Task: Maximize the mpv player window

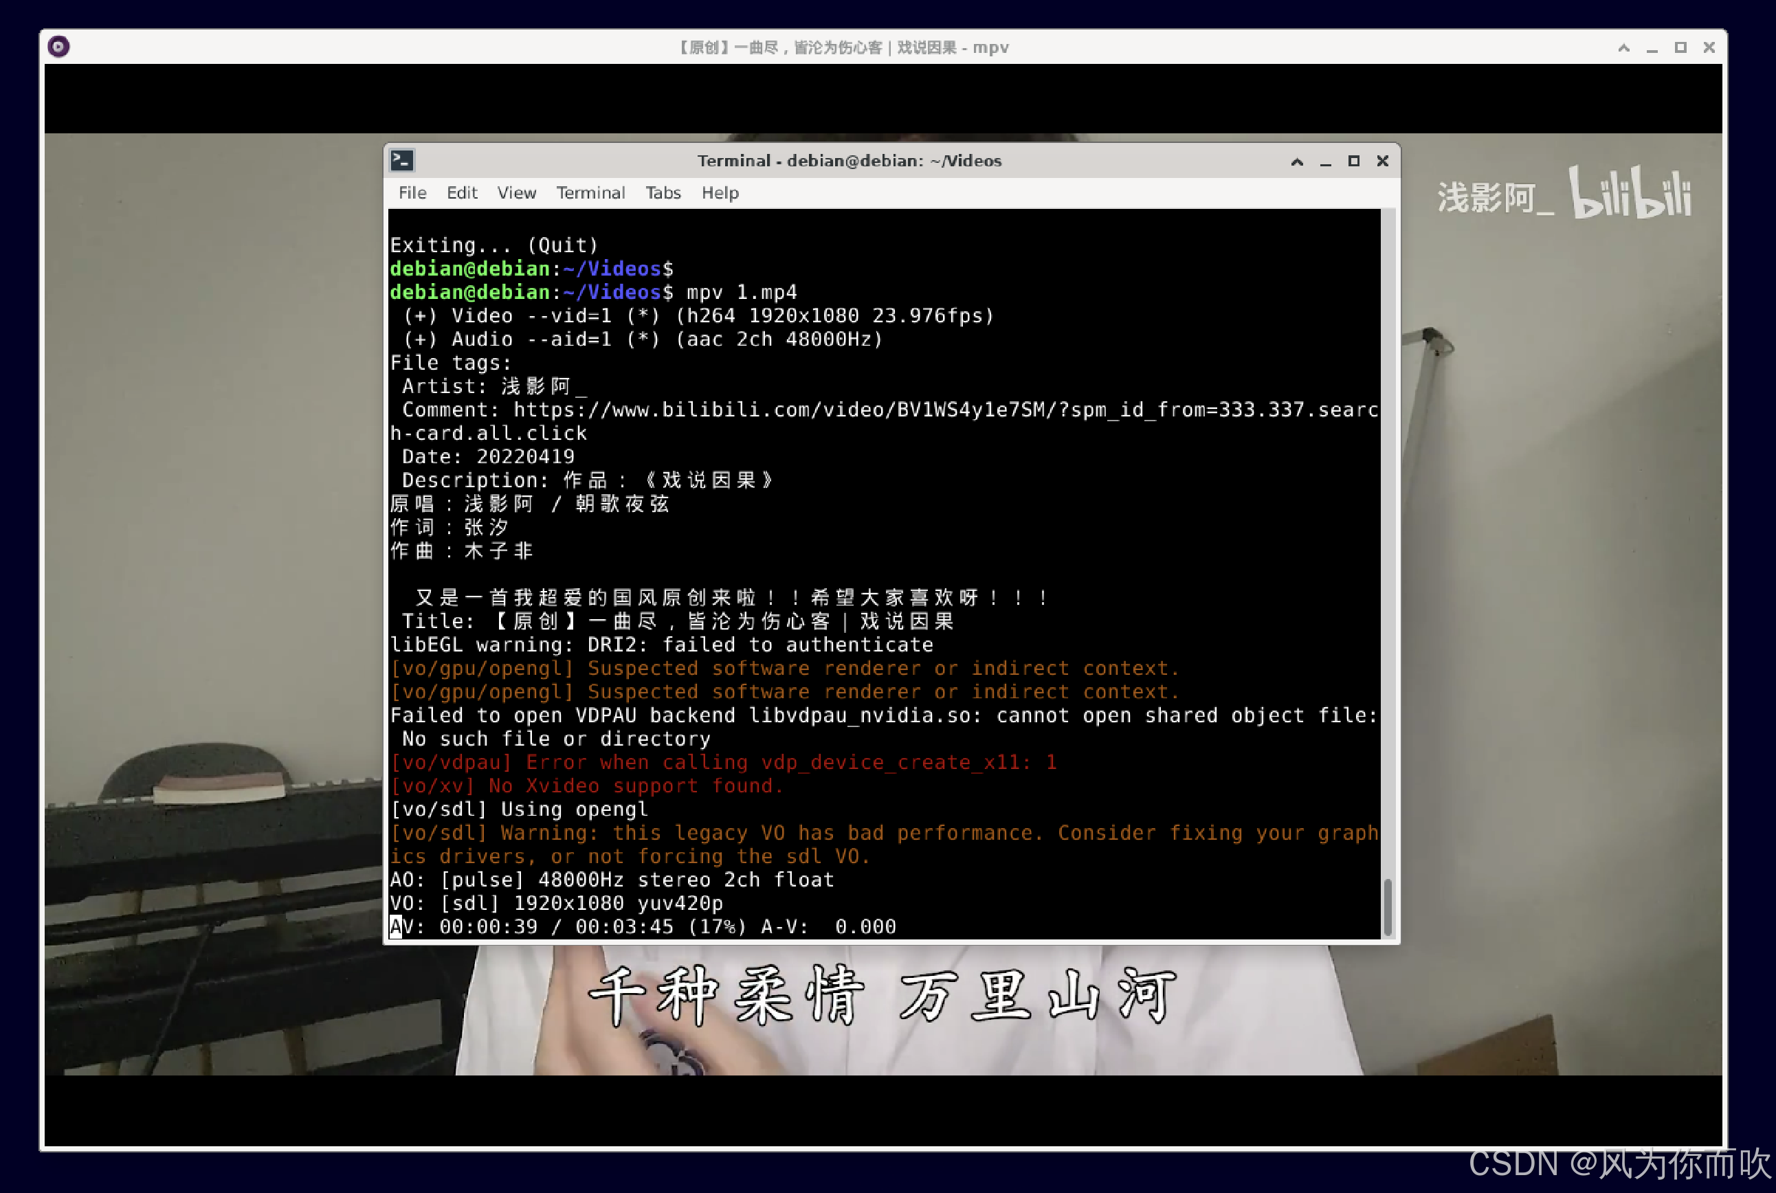Action: click(1680, 47)
